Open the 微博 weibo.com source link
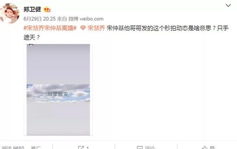 click(86, 19)
